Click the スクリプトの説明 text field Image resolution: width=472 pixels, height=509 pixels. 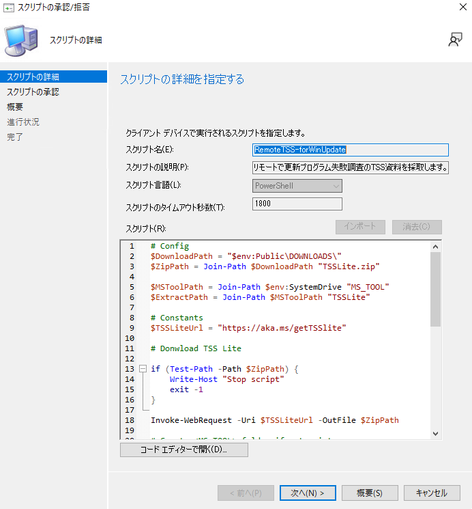click(350, 168)
